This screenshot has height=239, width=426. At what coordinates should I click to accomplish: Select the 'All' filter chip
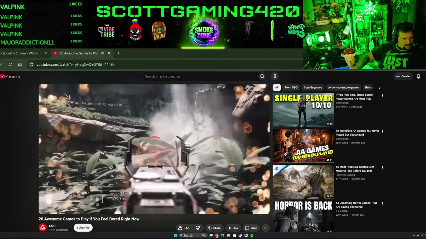[277, 88]
